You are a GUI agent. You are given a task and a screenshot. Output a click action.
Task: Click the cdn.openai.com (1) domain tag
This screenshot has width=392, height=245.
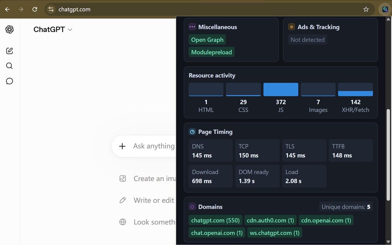point(326,220)
